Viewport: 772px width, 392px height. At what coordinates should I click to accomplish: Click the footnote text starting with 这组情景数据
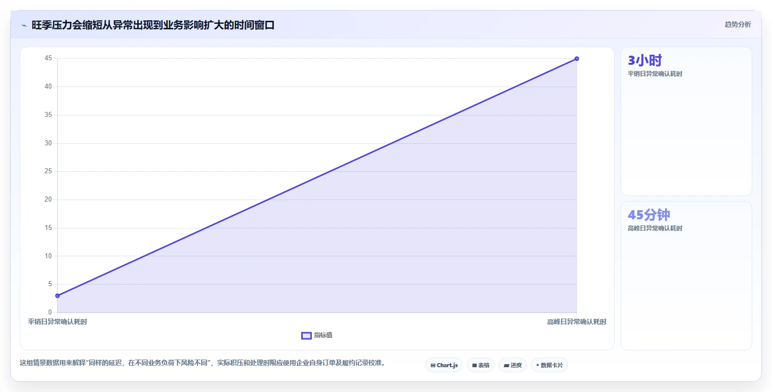pos(202,363)
